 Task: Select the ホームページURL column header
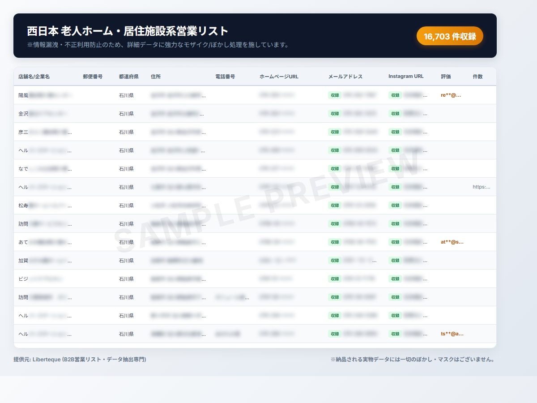click(x=279, y=77)
